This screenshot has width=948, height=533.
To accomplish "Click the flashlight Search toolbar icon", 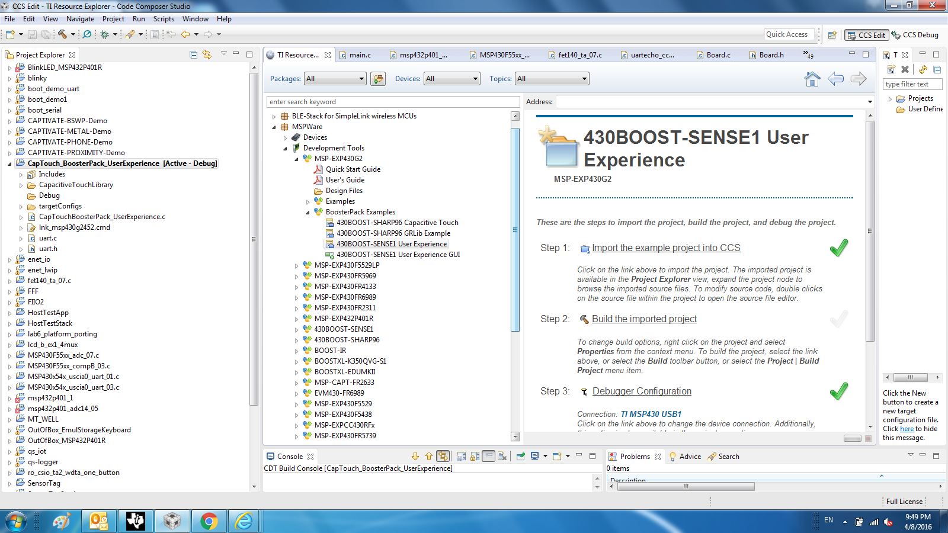I will (x=130, y=34).
